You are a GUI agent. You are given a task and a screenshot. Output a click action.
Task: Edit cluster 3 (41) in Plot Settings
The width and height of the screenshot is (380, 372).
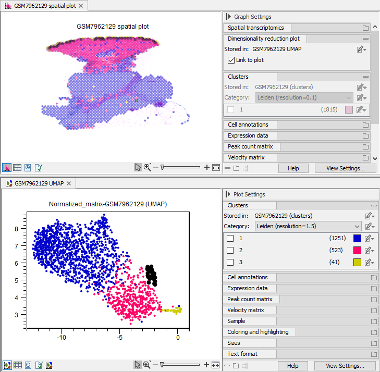(x=370, y=262)
